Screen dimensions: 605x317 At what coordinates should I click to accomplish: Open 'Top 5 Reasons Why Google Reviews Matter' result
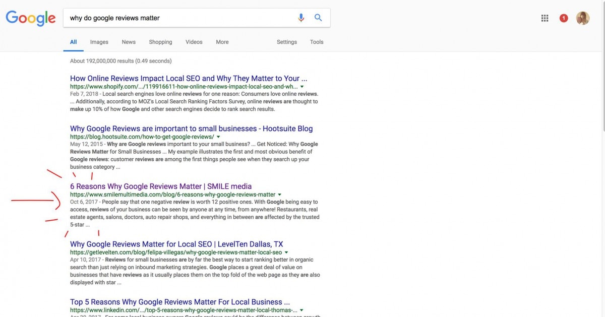click(x=180, y=302)
